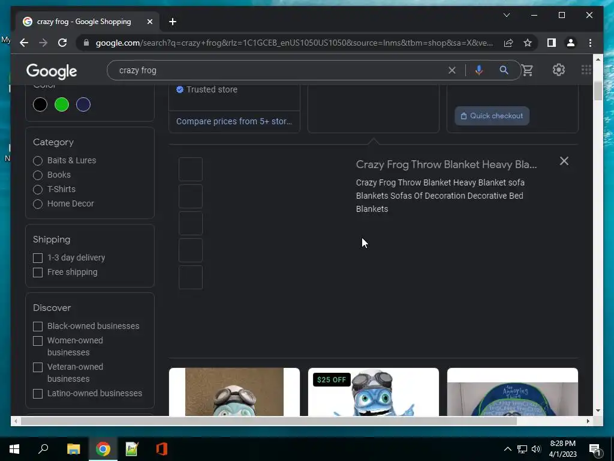Open the $25 OFF Crazy Frog product
614x461 pixels.
373,392
